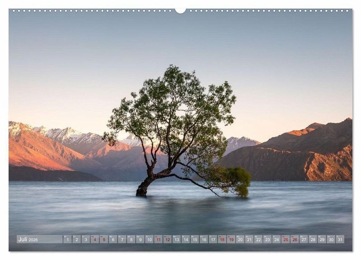Choose the red date 19
This screenshot has width=361, height=260.
[x=231, y=239]
